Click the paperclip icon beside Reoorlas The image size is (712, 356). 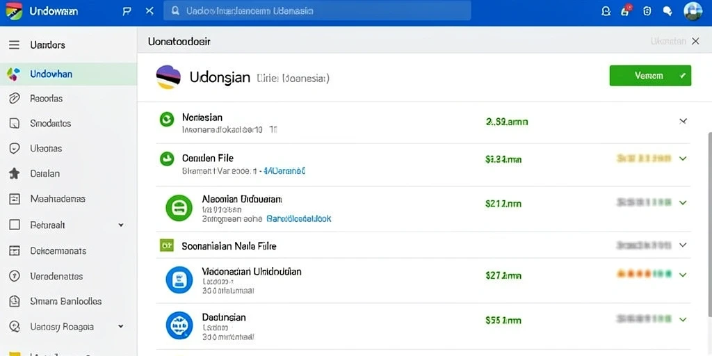point(15,99)
